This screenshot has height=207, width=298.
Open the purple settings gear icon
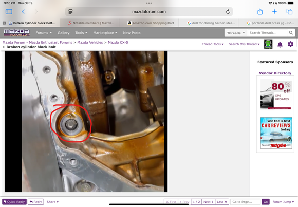[x=290, y=44]
